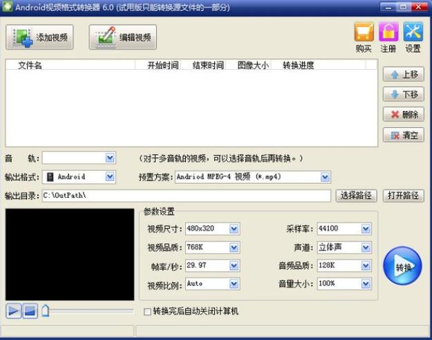Close the converter window
This screenshot has width=432, height=340.
click(419, 7)
